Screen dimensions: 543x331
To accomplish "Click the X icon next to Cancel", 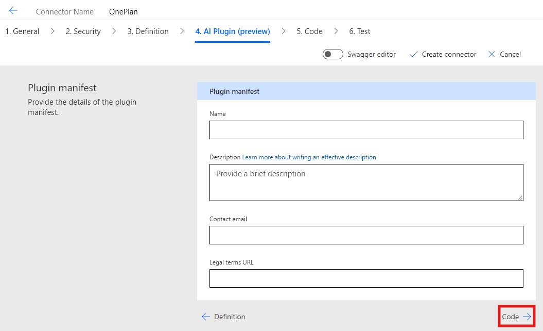I will tap(492, 54).
